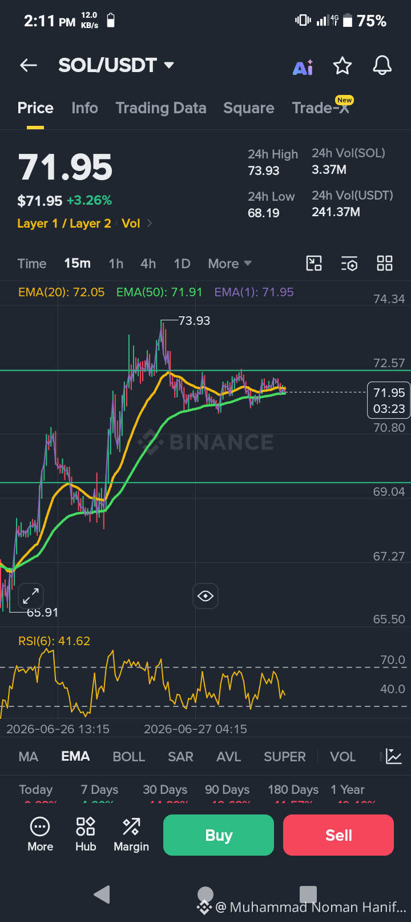The image size is (411, 922).
Task: Open the chart drawing tools icon
Action: pos(314,263)
